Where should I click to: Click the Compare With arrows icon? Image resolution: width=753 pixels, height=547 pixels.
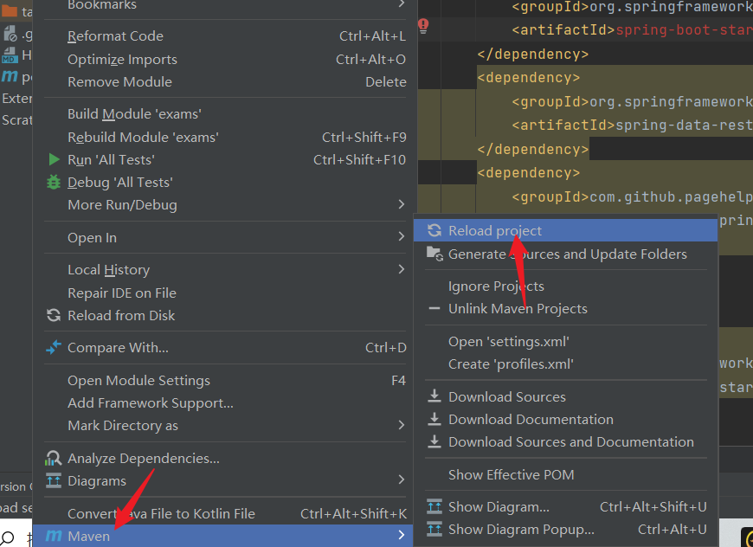pos(54,347)
